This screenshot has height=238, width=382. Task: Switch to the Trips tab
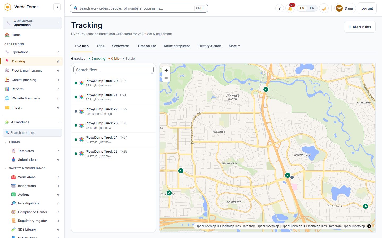point(100,46)
